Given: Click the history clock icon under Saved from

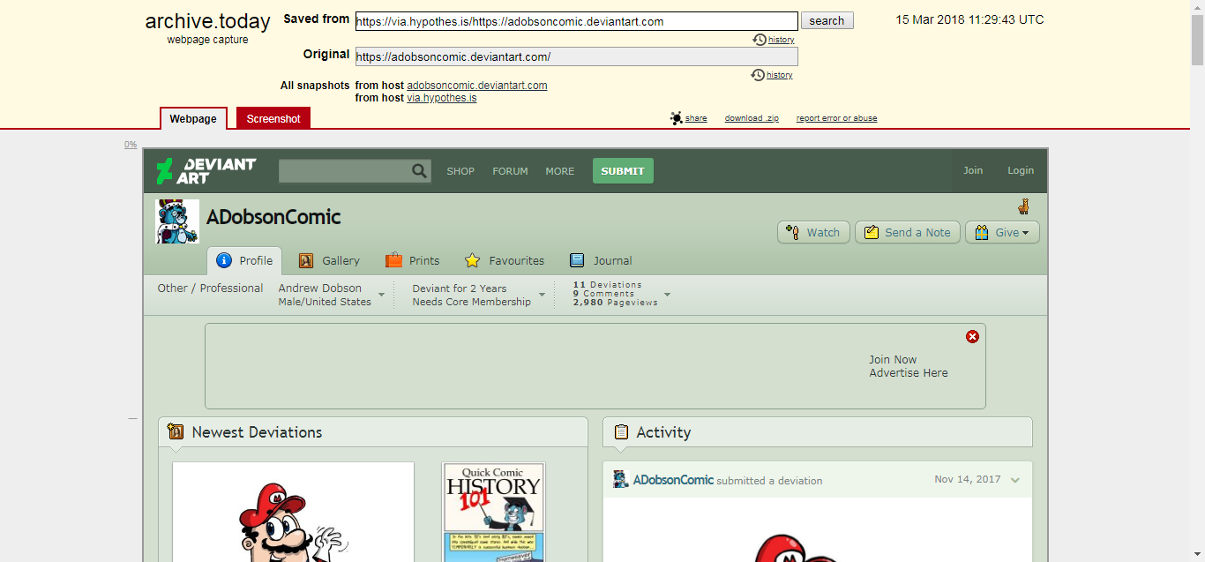Looking at the screenshot, I should point(759,40).
